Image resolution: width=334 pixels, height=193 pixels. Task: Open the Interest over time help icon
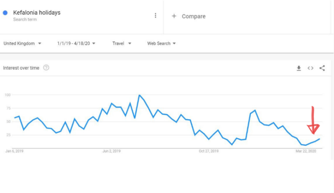tap(46, 68)
